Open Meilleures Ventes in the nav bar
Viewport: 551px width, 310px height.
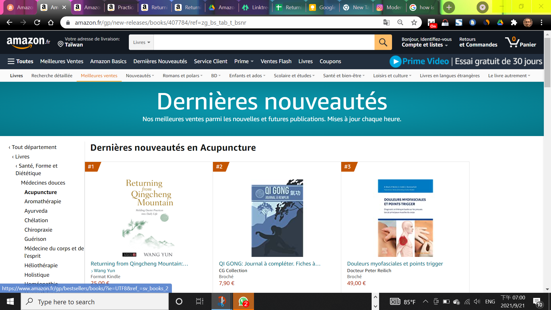(x=62, y=61)
